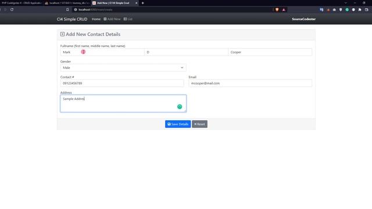
Task: Open the green Grammarly extension icon
Action: [347, 10]
